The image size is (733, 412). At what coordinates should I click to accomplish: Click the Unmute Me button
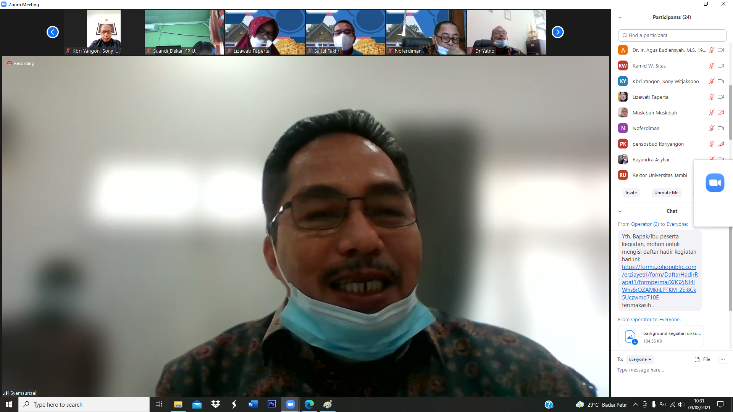click(x=666, y=193)
